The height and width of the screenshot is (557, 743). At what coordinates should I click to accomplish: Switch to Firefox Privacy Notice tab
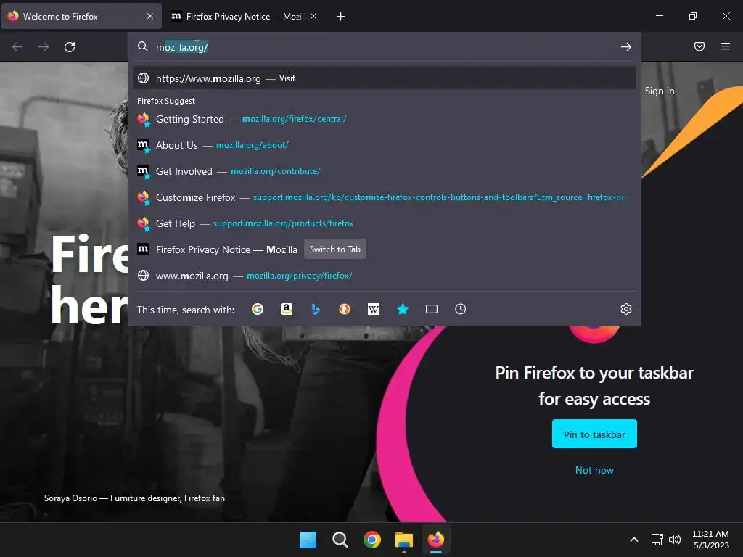(x=245, y=16)
